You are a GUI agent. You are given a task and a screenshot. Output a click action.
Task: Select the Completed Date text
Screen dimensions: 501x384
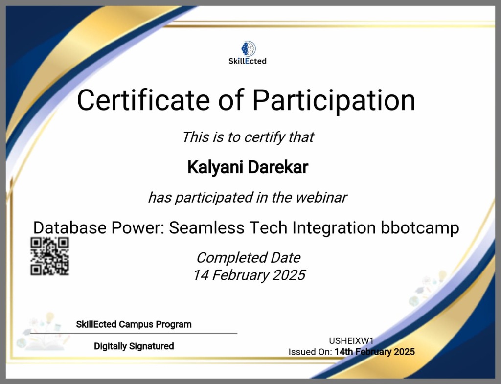point(248,257)
